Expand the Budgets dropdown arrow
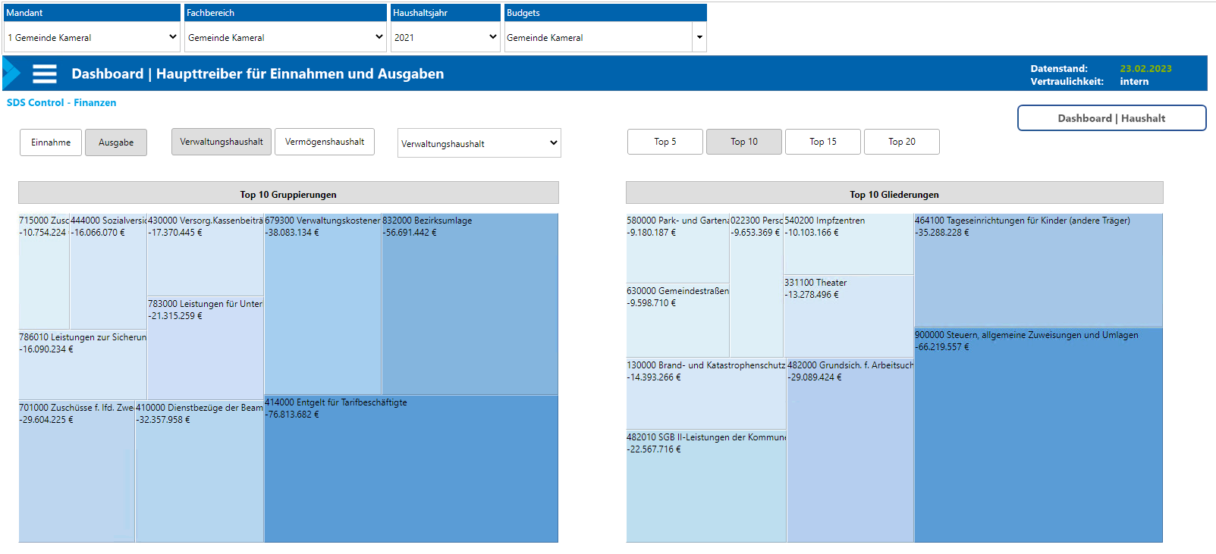 (x=699, y=37)
